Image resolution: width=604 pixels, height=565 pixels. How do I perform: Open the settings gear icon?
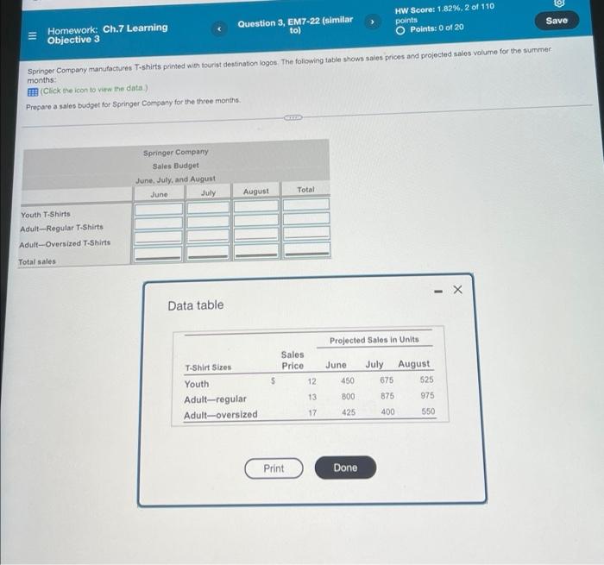click(x=559, y=3)
